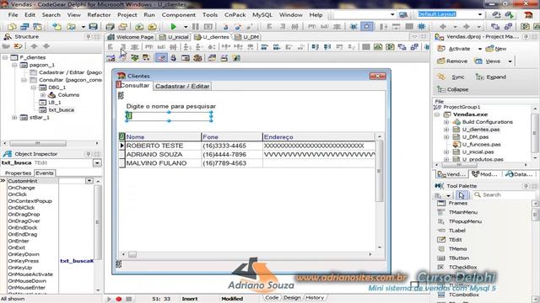Open the Object Inspector txt_busca component dropdown
Image resolution: width=540 pixels, height=303 pixels.
97,163
